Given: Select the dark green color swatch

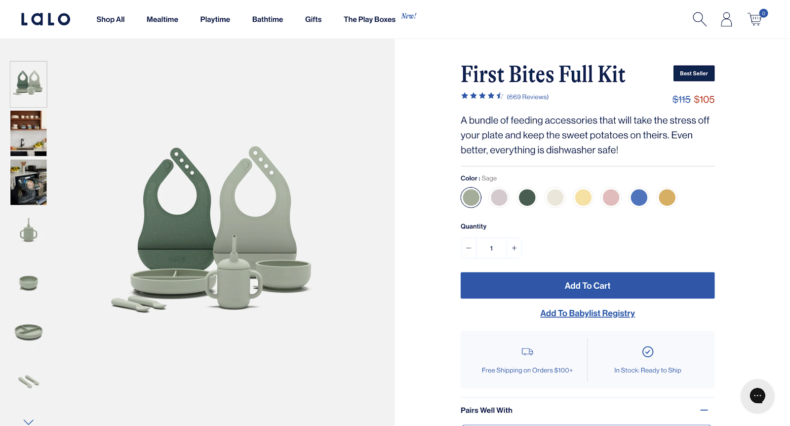Looking at the screenshot, I should point(527,197).
